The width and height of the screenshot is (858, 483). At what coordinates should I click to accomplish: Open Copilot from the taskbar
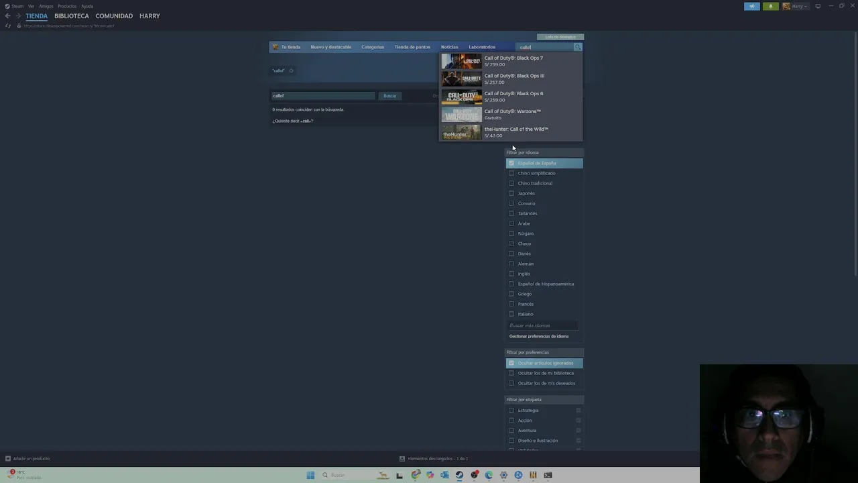click(430, 475)
